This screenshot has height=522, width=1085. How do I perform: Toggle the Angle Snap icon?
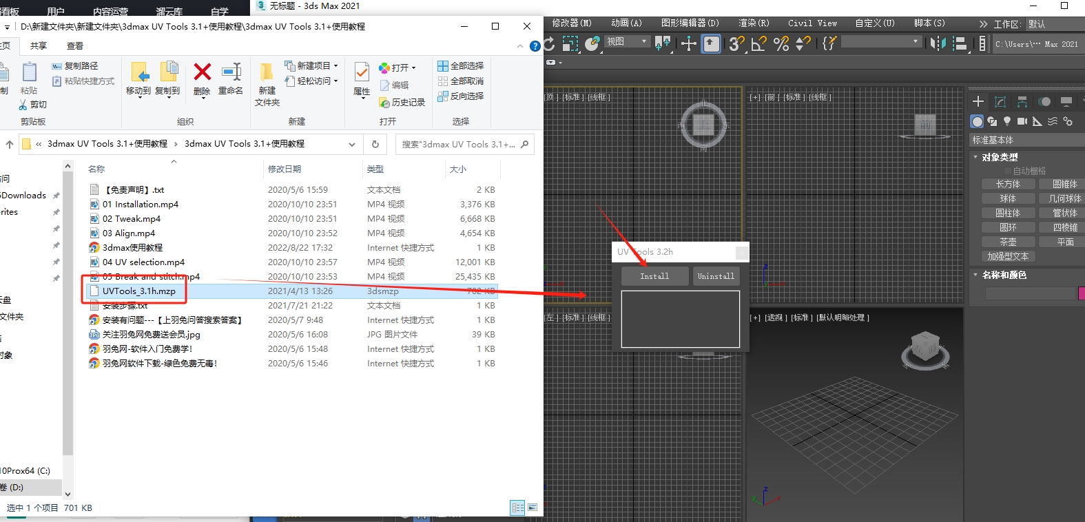click(758, 44)
